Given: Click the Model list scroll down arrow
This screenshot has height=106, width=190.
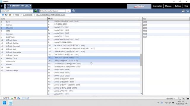Looking at the screenshot, I should coord(141,94).
